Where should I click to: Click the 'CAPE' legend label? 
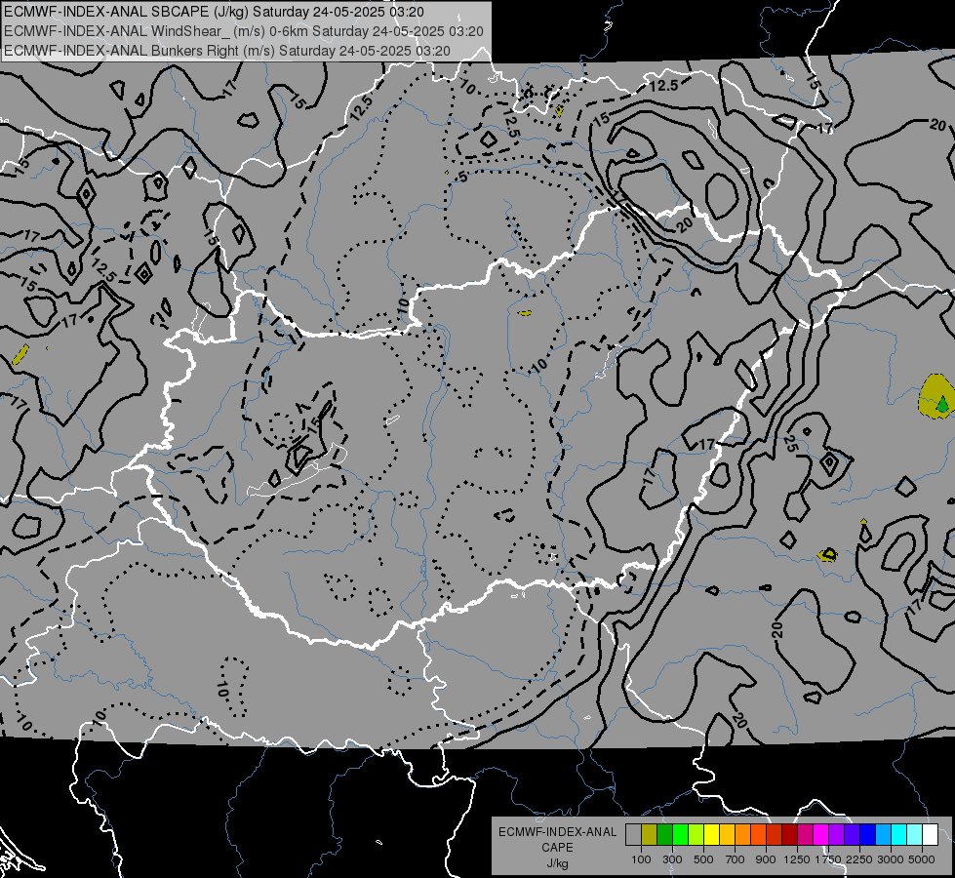(x=557, y=848)
